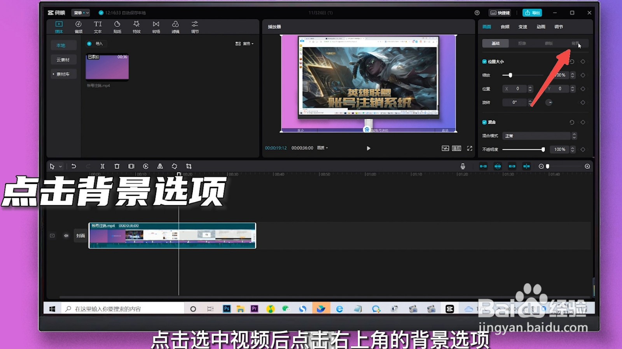
Task: Open the 贴纸 stickers panel
Action: (117, 27)
